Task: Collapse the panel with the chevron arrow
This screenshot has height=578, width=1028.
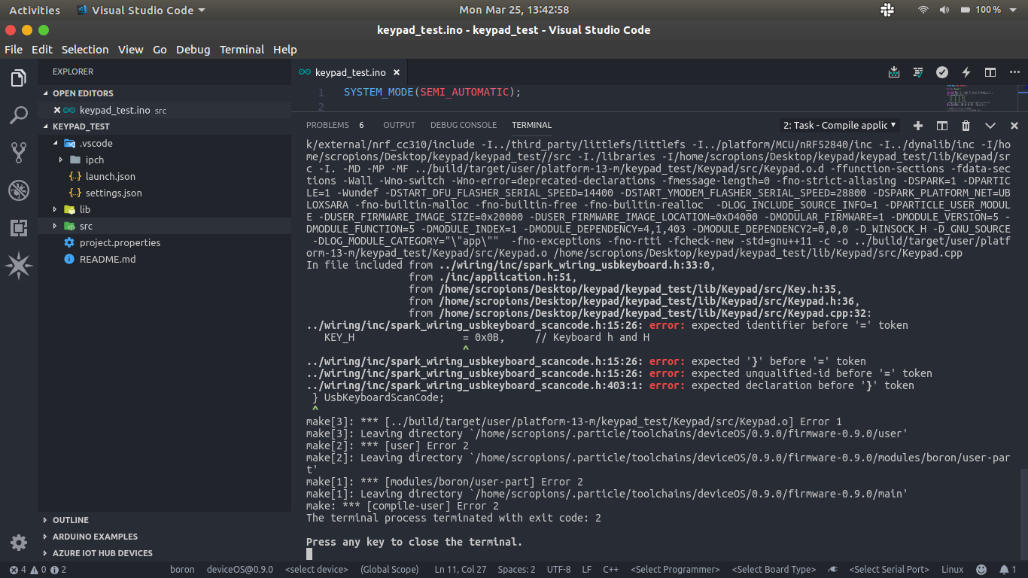Action: (990, 126)
